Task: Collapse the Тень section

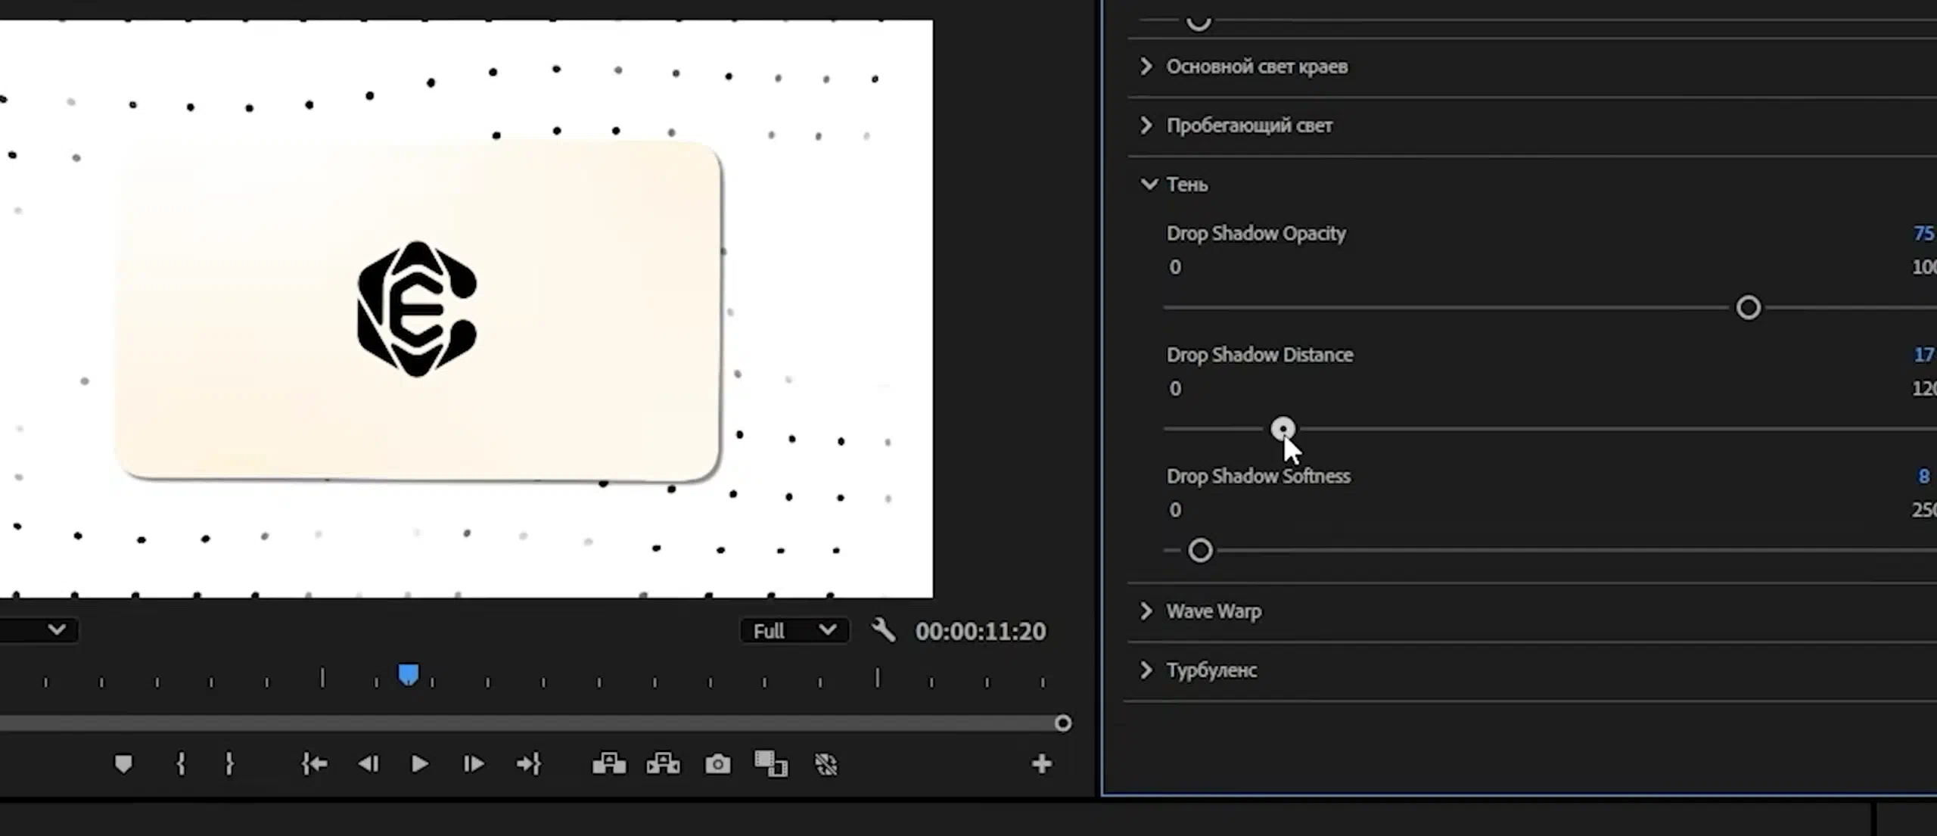Action: point(1149,185)
